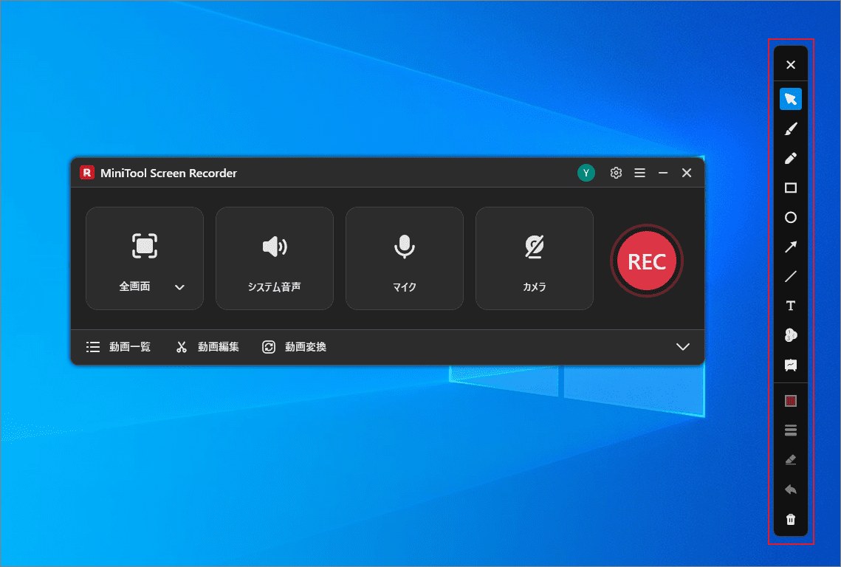Start recording with the REC button
The image size is (841, 567).
click(x=646, y=261)
